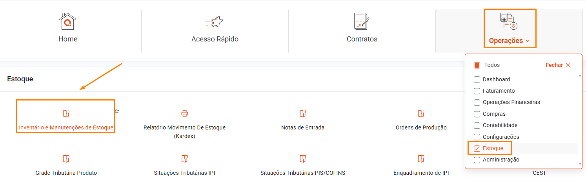586x192 pixels.
Task: Click the Home house icon
Action: [x=67, y=21]
